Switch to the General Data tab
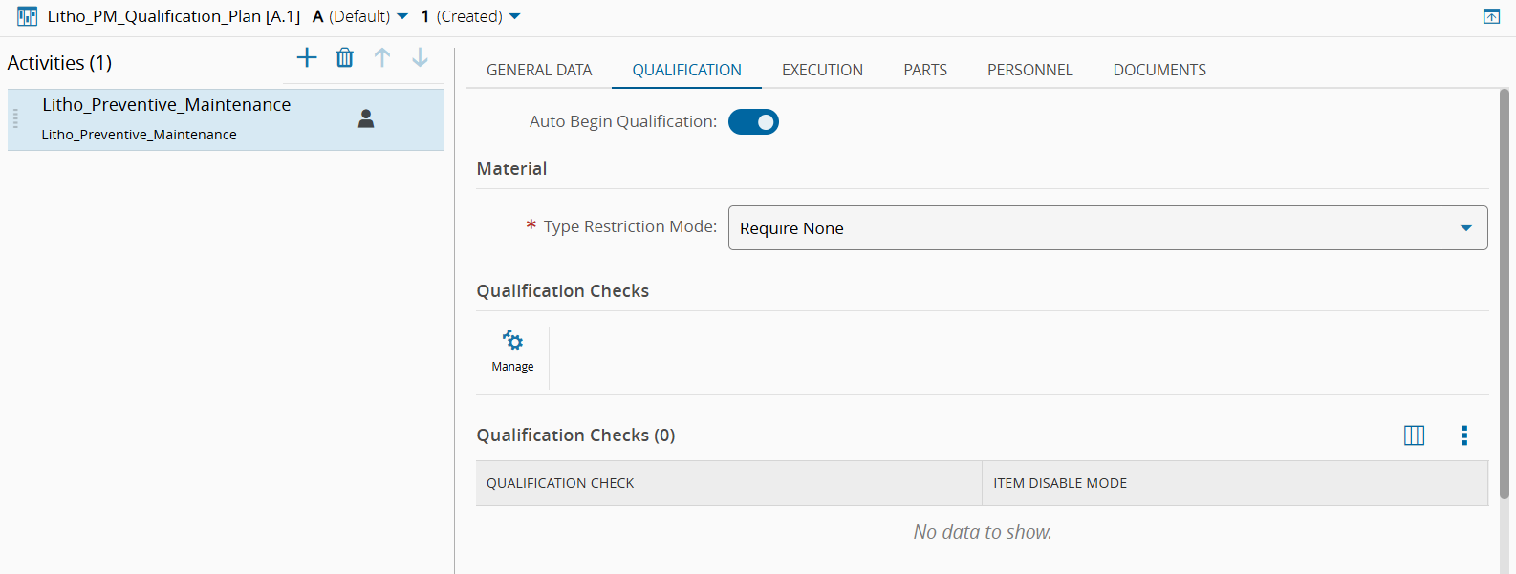The image size is (1516, 574). click(x=539, y=70)
